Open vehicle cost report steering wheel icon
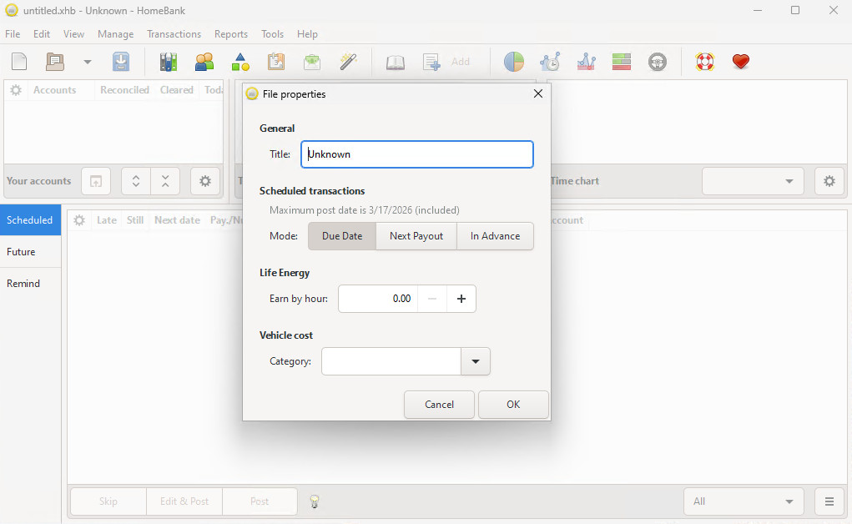852x524 pixels. [x=658, y=62]
